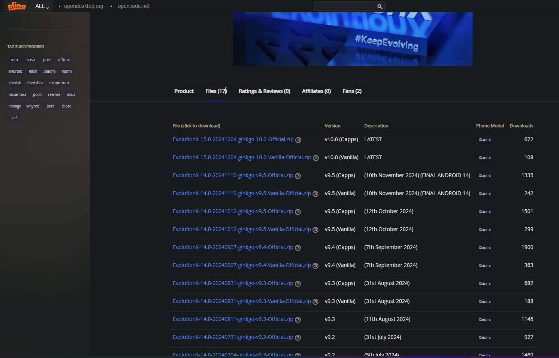Click the 'cherishos' tag
The width and height of the screenshot is (559, 358).
click(x=35, y=83)
